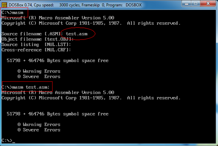This screenshot has width=218, height=146.
Task: Click the Source filename [.ASM] prompt
Action: [x=31, y=34]
